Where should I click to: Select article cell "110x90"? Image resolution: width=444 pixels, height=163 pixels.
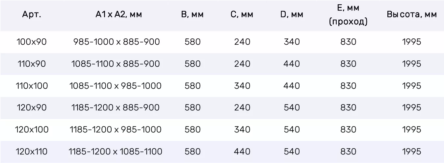pyautogui.click(x=32, y=64)
